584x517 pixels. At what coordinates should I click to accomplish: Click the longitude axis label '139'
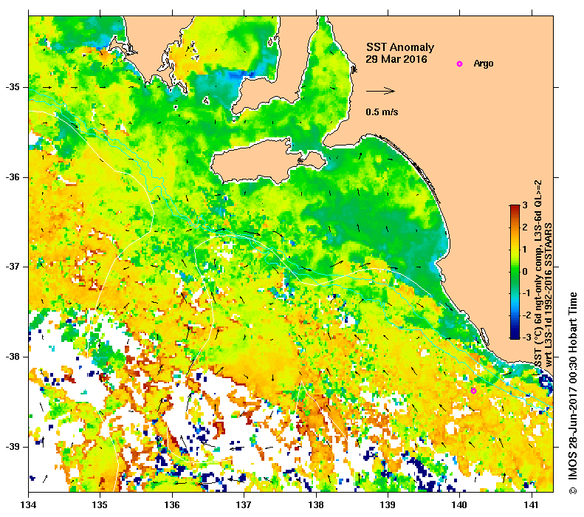pos(388,504)
